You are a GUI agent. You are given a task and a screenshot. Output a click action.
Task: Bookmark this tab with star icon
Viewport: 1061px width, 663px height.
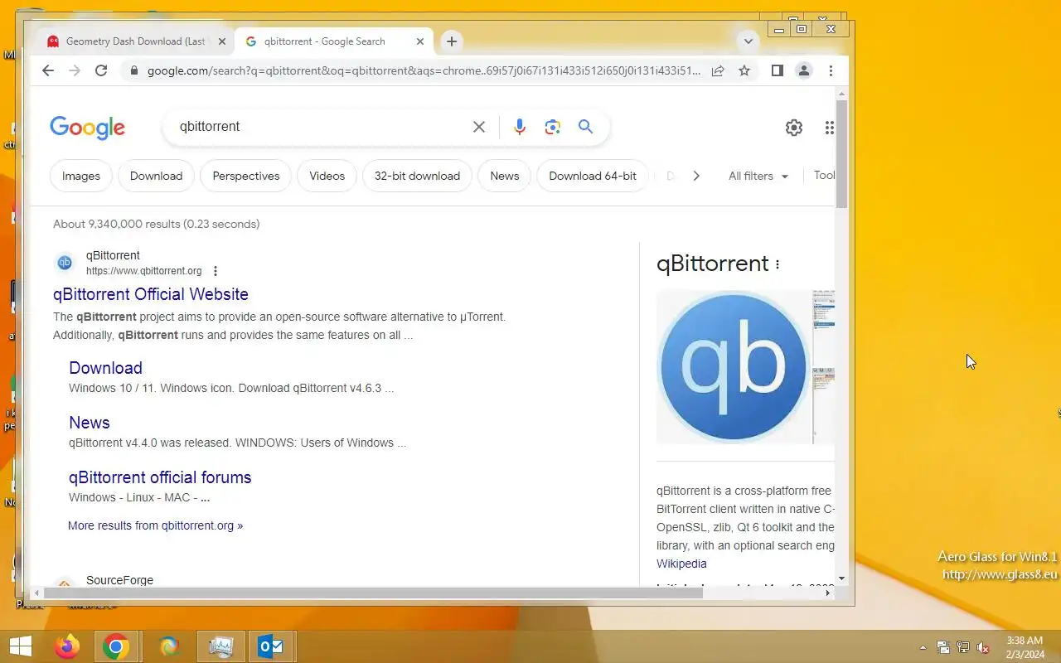tap(744, 71)
